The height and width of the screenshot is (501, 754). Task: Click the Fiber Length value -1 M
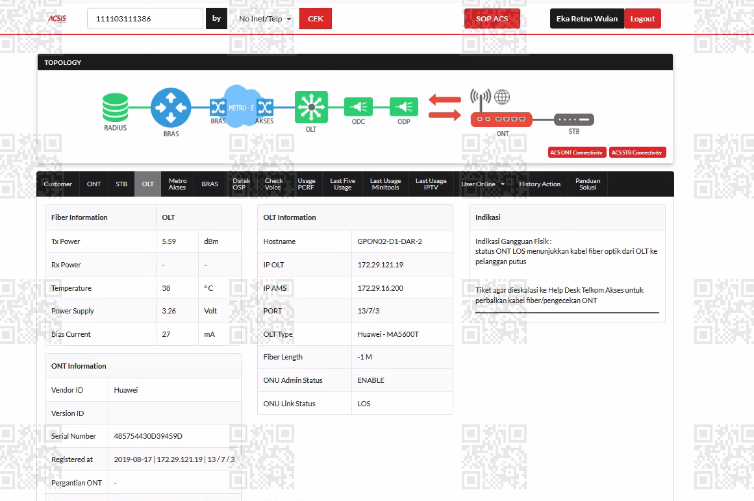pos(364,357)
